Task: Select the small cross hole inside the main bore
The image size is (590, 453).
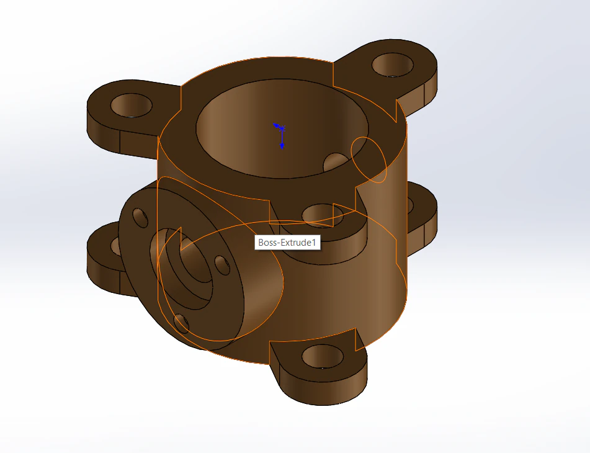Action: [x=335, y=163]
